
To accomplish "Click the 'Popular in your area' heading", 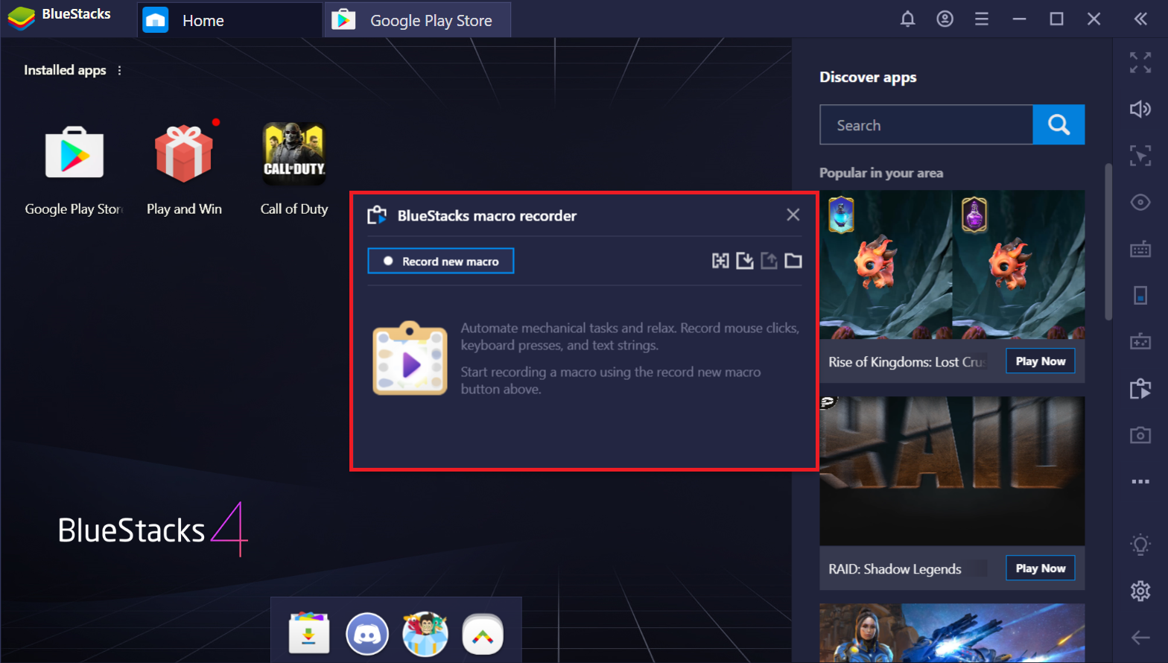I will coord(881,173).
